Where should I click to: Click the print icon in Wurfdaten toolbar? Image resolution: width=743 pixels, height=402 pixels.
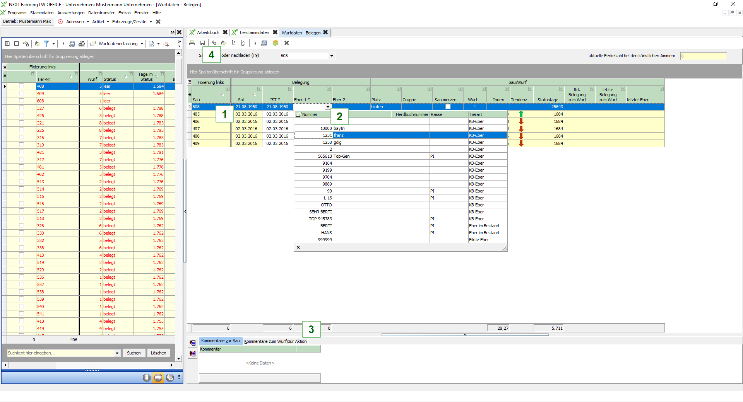pos(192,43)
